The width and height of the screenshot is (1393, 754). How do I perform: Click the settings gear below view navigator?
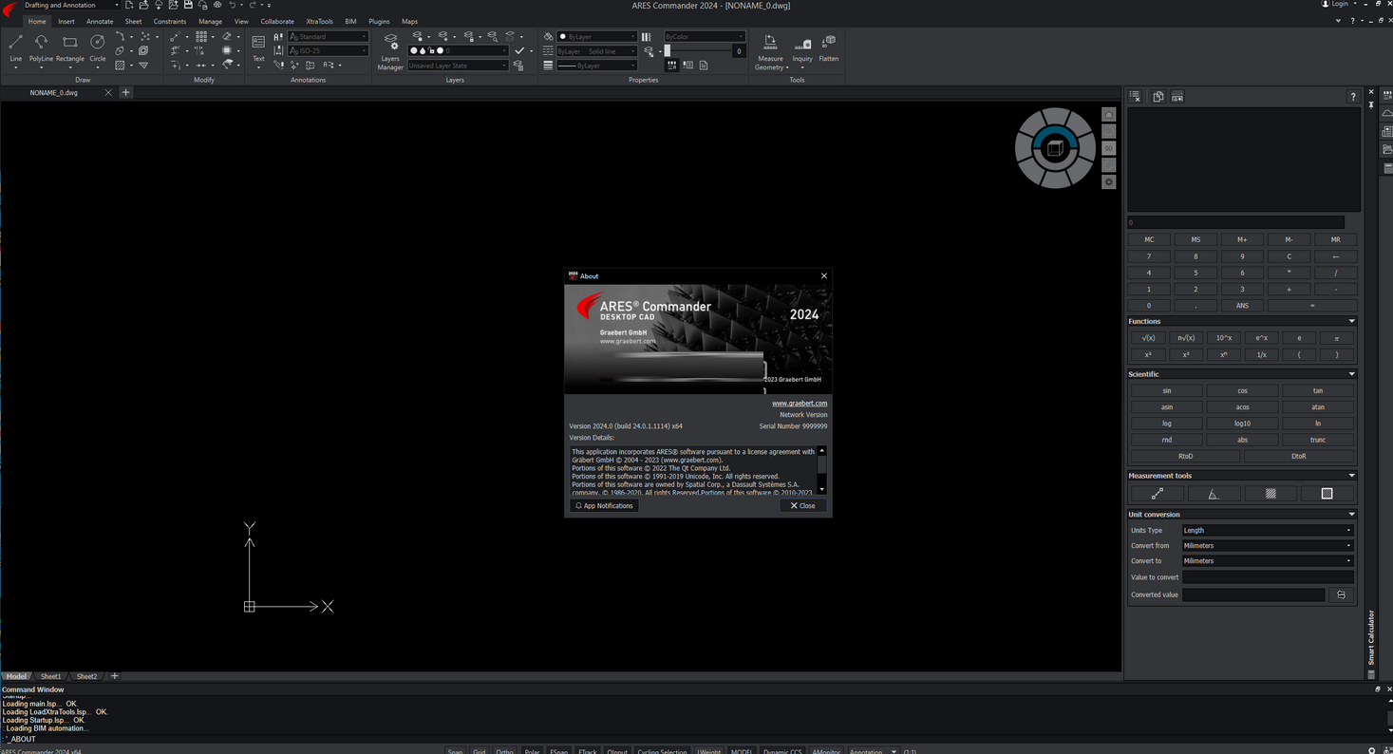click(x=1108, y=182)
